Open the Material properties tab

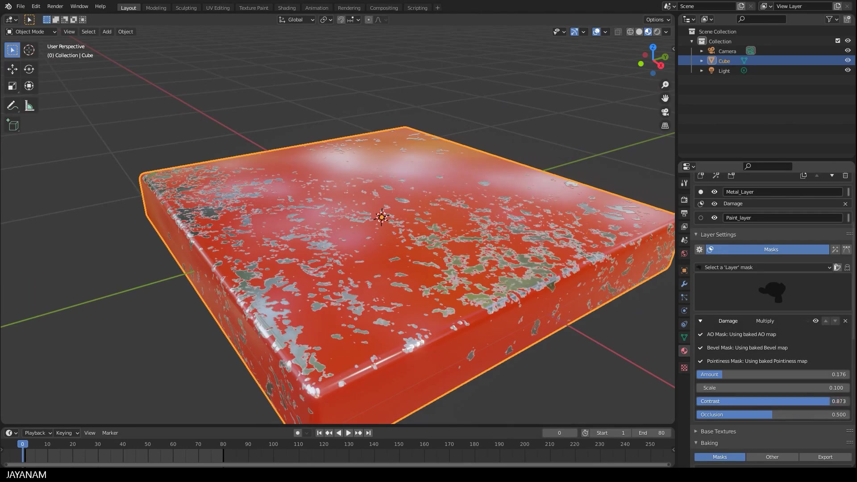point(684,351)
